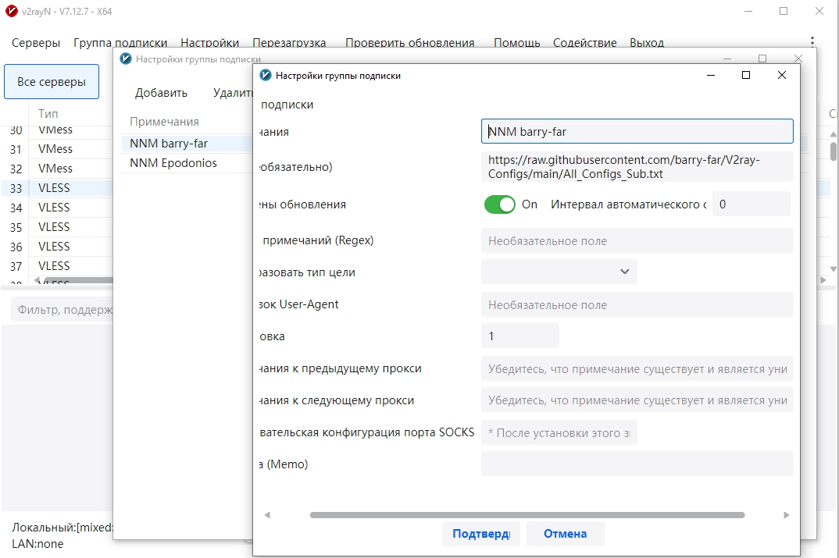Click the auto update interval field
Screen dimensions: 839x558
click(x=751, y=204)
